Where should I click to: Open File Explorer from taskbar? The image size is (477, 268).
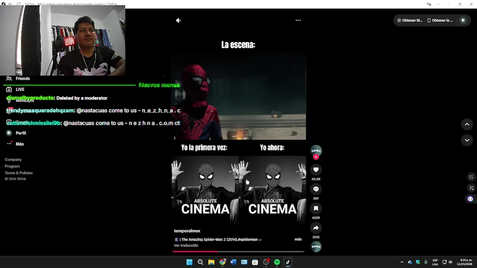pos(211,262)
